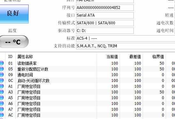
Task: Click status icon for row 05
Action: point(2,69)
